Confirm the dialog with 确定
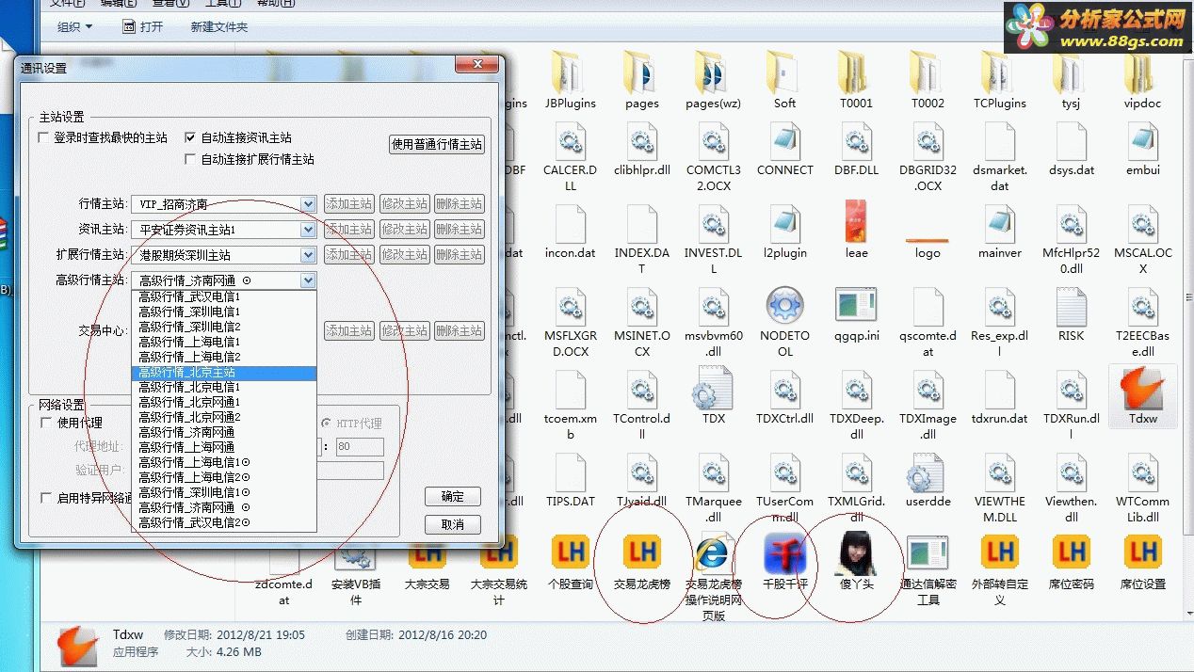The height and width of the screenshot is (672, 1194). click(x=453, y=496)
